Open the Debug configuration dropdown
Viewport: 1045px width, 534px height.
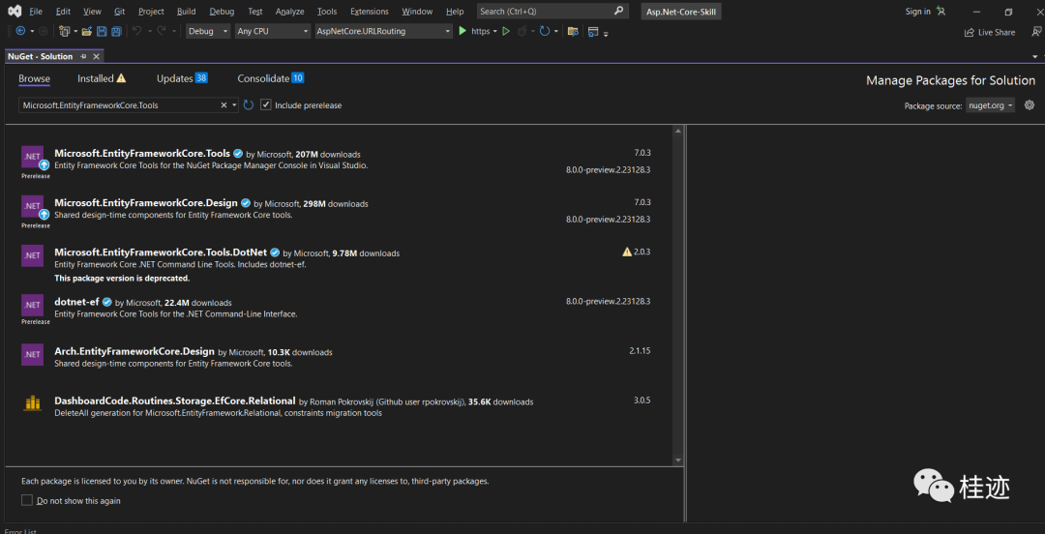click(208, 31)
